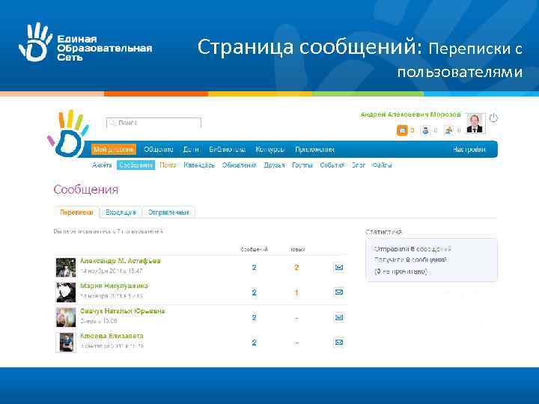Open Настройки in the blue navigation bar

[x=469, y=150]
